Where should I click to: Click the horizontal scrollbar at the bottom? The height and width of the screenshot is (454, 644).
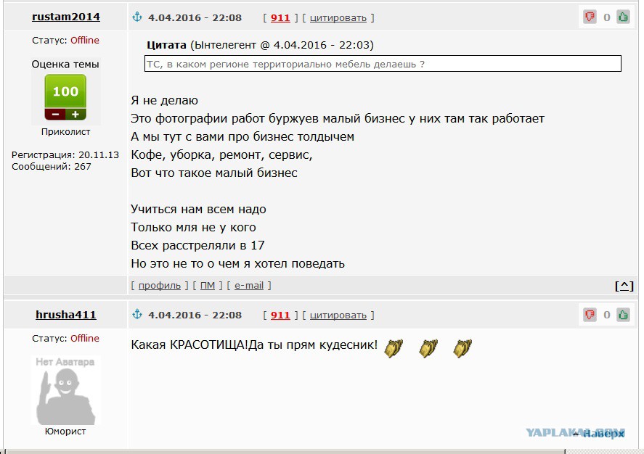click(286, 452)
